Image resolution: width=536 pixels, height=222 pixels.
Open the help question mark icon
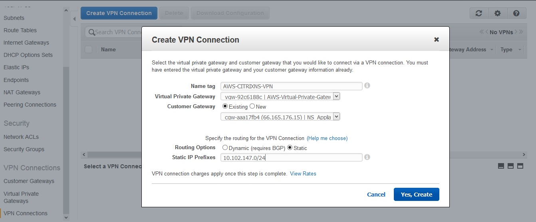(516, 13)
